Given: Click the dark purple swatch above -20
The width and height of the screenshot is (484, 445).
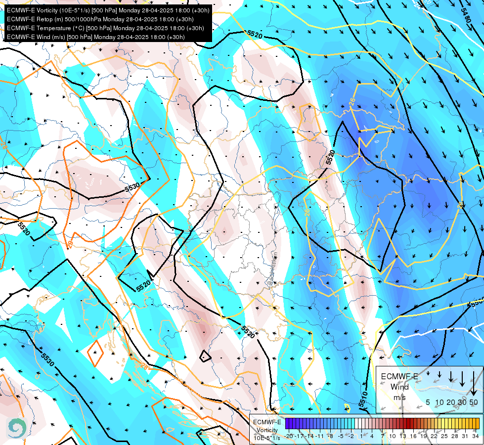Looking at the screenshot, I should (288, 423).
